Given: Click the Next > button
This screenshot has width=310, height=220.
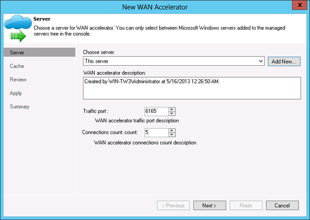Looking at the screenshot, I should pyautogui.click(x=210, y=206).
